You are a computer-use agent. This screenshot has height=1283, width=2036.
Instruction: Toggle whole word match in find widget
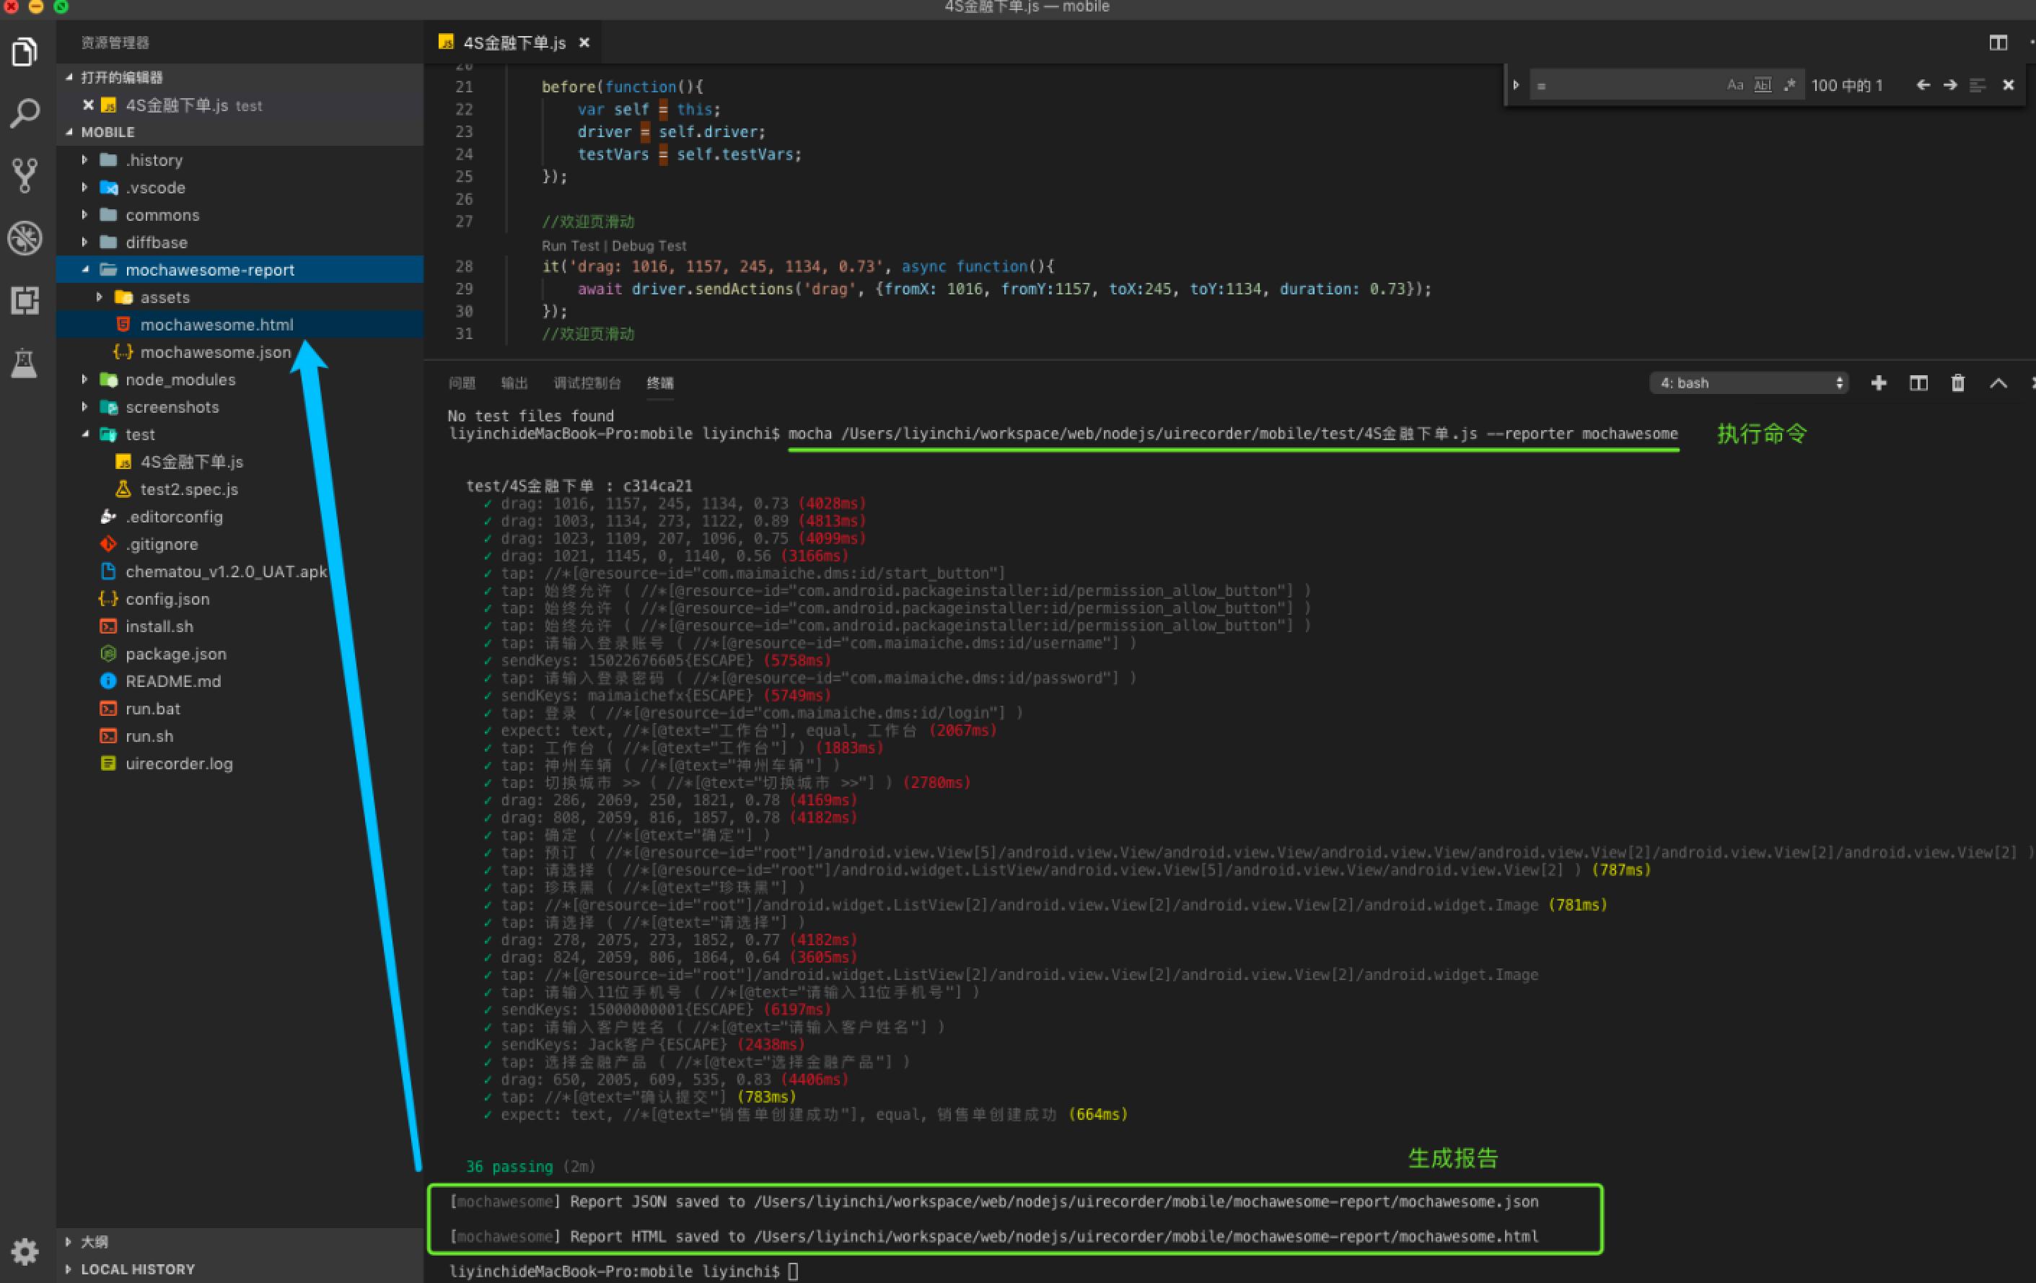click(1763, 85)
